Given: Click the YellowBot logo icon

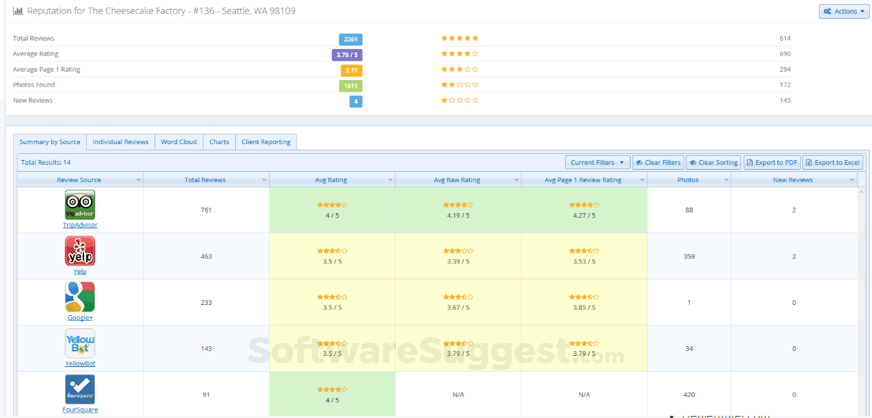Looking at the screenshot, I should click(x=80, y=344).
